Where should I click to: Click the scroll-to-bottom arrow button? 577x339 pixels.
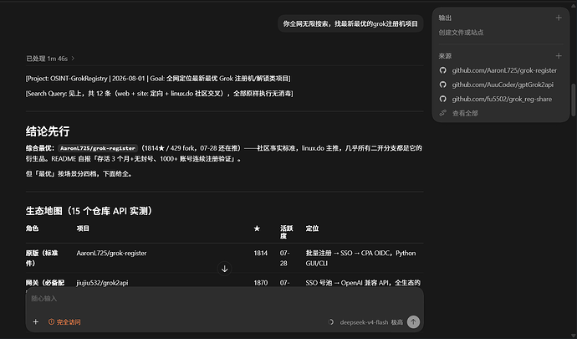(224, 269)
